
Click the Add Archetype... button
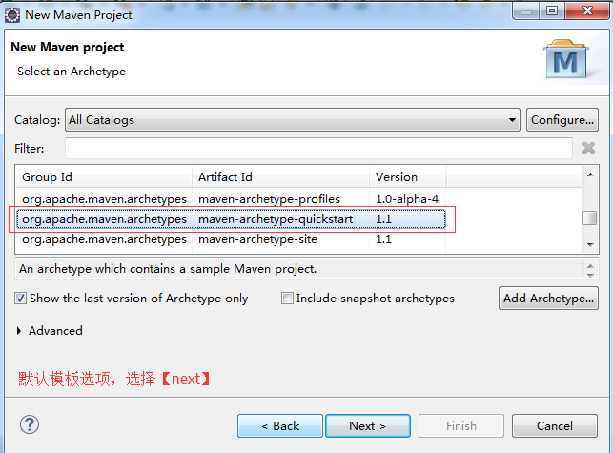click(x=548, y=299)
